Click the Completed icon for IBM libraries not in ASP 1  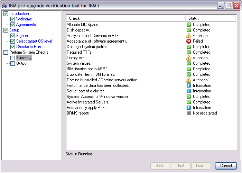tap(189, 69)
